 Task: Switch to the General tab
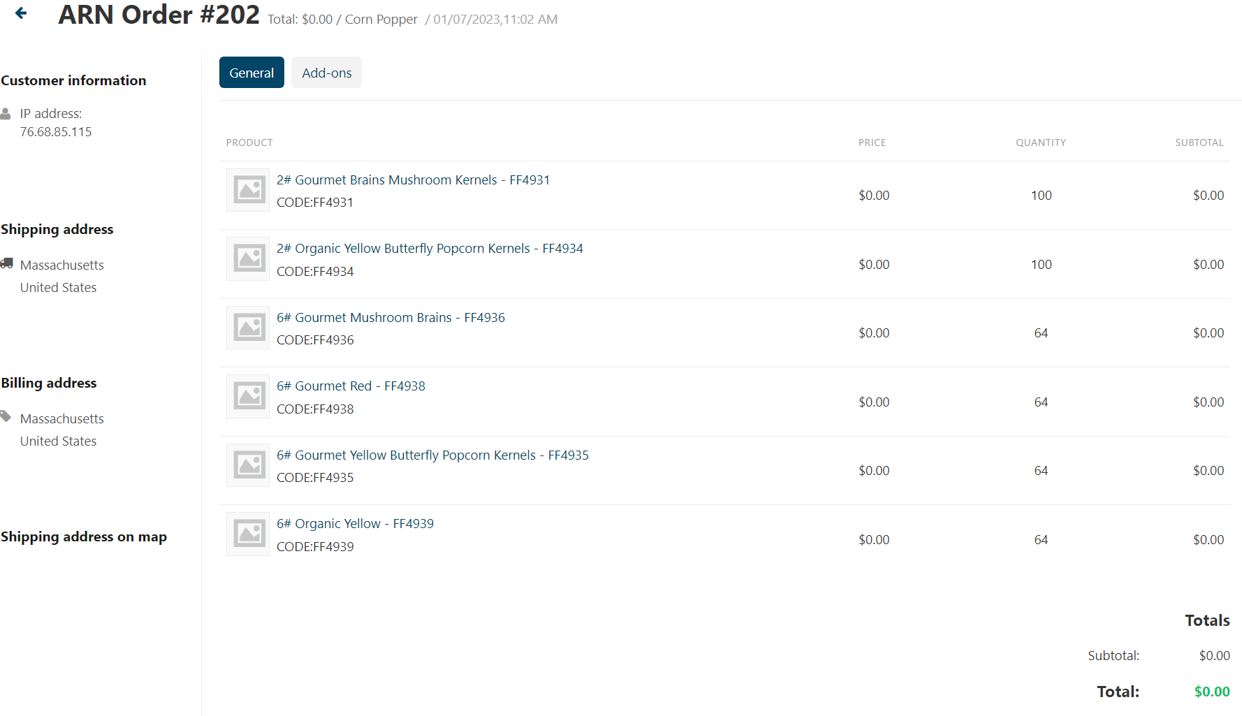pos(251,73)
